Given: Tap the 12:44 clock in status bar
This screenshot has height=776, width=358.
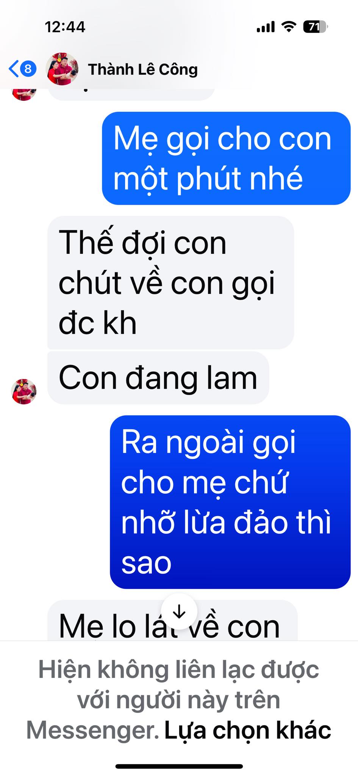Looking at the screenshot, I should pos(65,27).
